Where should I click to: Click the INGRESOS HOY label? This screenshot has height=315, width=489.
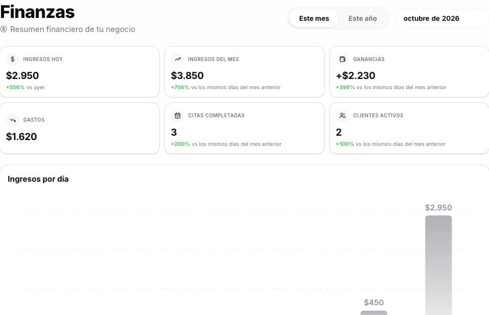43,59
